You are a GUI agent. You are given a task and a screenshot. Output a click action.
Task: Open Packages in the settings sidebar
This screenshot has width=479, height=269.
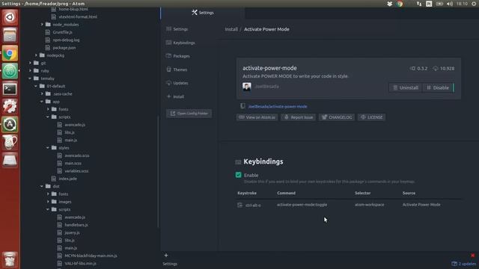(x=178, y=56)
